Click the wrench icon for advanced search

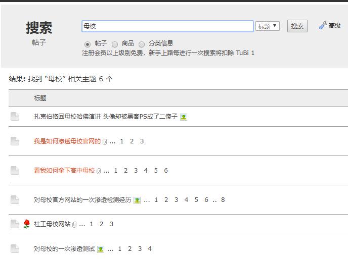click(x=323, y=25)
